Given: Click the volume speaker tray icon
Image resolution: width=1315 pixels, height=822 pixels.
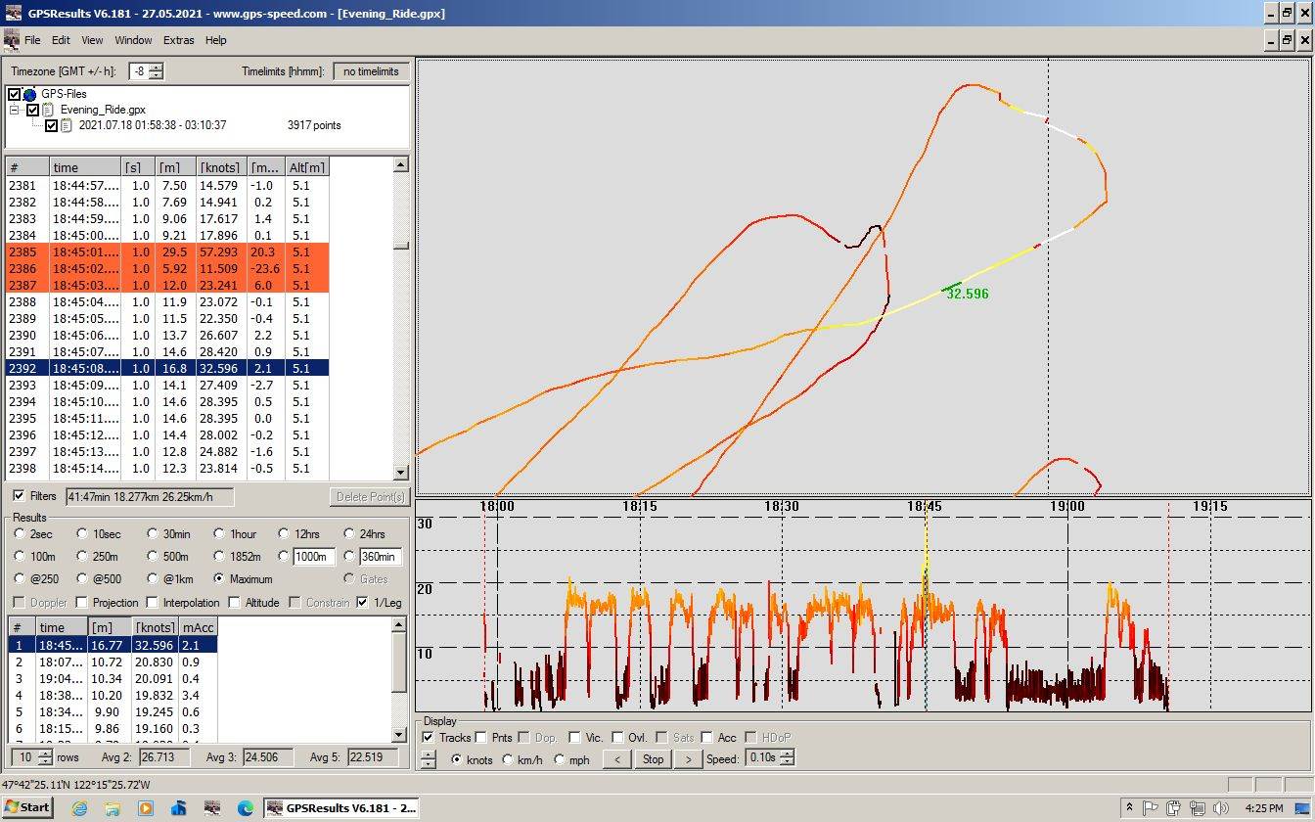Looking at the screenshot, I should (1220, 808).
